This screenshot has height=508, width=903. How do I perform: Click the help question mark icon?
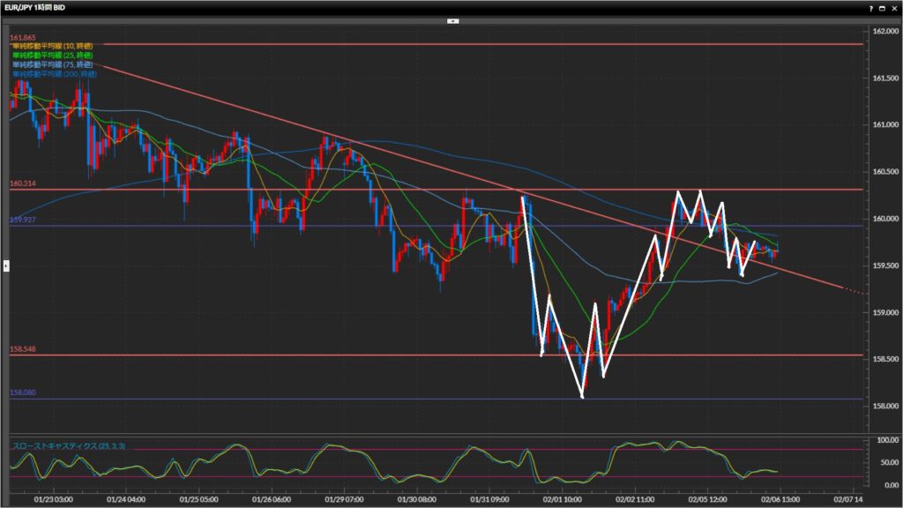click(871, 7)
